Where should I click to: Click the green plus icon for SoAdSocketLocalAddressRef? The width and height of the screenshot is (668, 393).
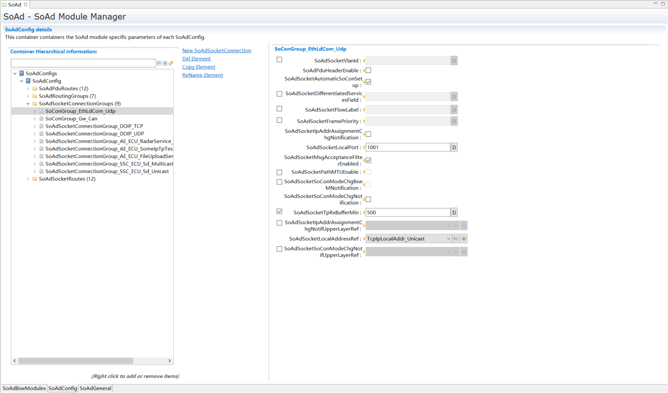(464, 239)
